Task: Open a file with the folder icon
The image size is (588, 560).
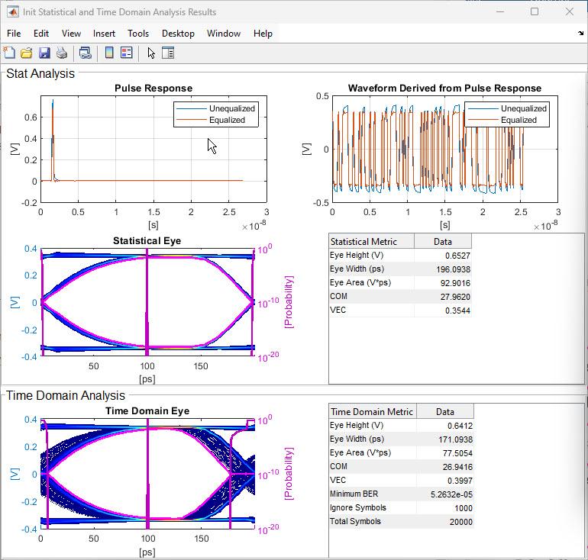Action: pyautogui.click(x=26, y=53)
